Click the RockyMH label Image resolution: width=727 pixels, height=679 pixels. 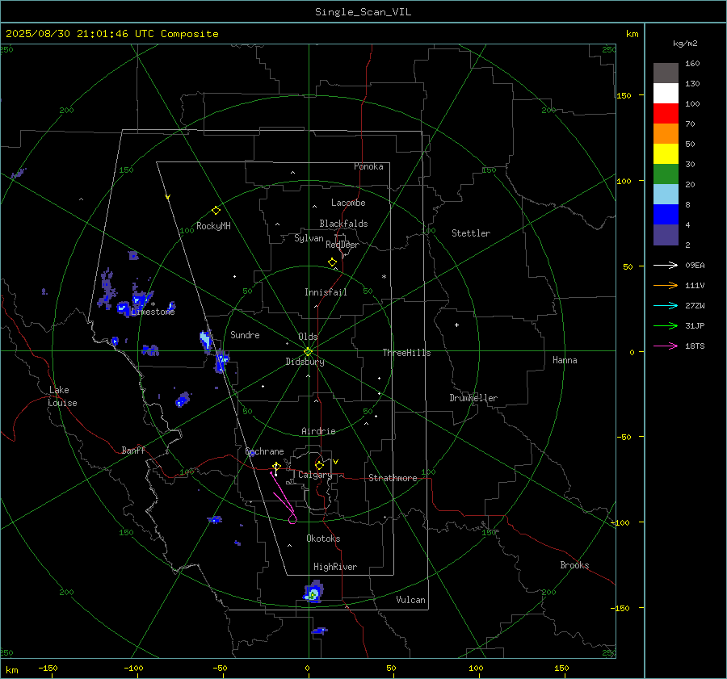click(x=213, y=226)
